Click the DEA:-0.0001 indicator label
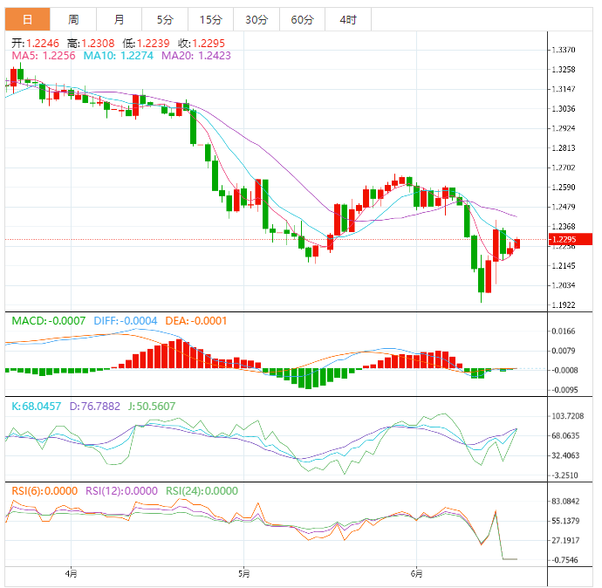The image size is (602, 588). [196, 320]
